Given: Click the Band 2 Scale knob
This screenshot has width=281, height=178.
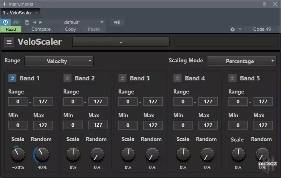Looking at the screenshot, I should [x=73, y=154].
